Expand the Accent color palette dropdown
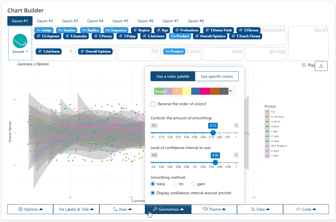Viewport: 336px width, 222px height. click(x=231, y=91)
